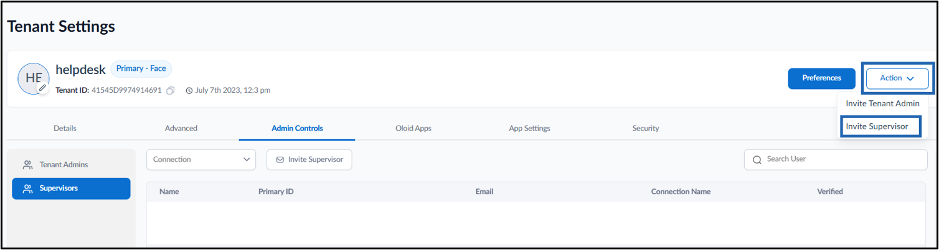
Task: Click the Primary - Face badge
Action: [141, 68]
